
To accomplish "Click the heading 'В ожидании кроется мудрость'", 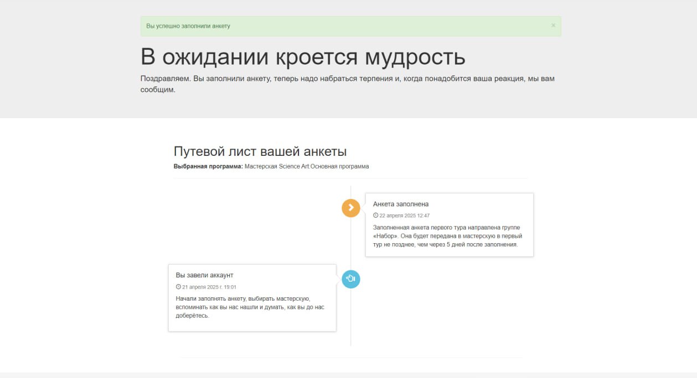I will [x=303, y=57].
